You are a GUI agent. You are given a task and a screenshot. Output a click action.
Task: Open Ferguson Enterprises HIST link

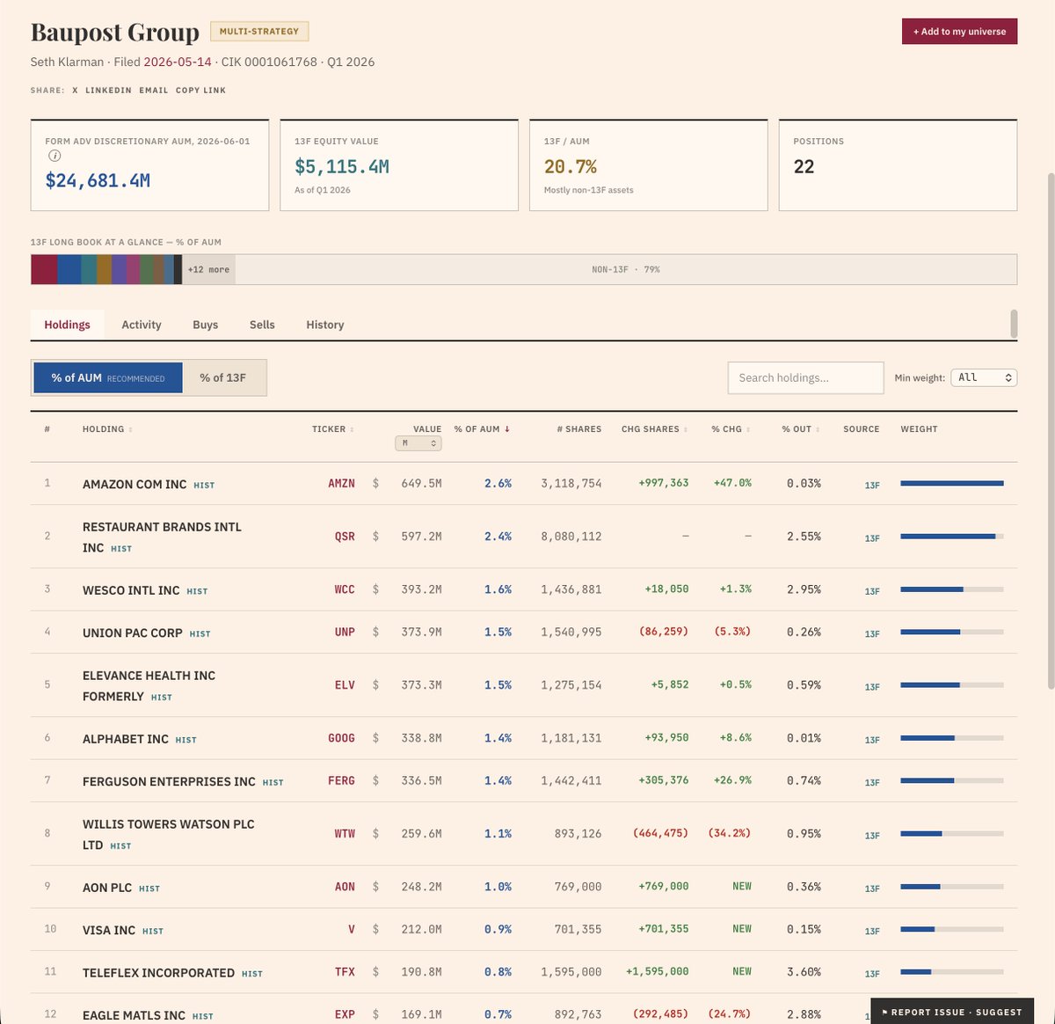pos(273,782)
